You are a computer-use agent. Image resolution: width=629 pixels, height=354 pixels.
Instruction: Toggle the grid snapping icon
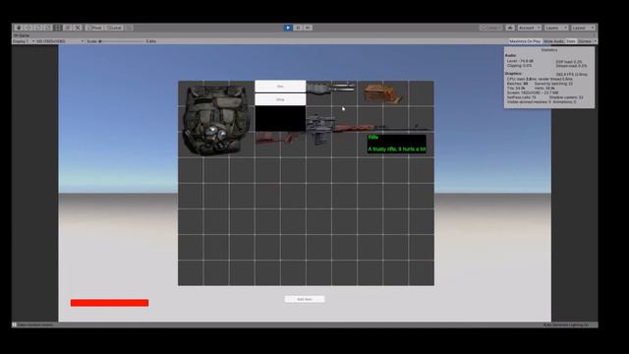[129, 28]
